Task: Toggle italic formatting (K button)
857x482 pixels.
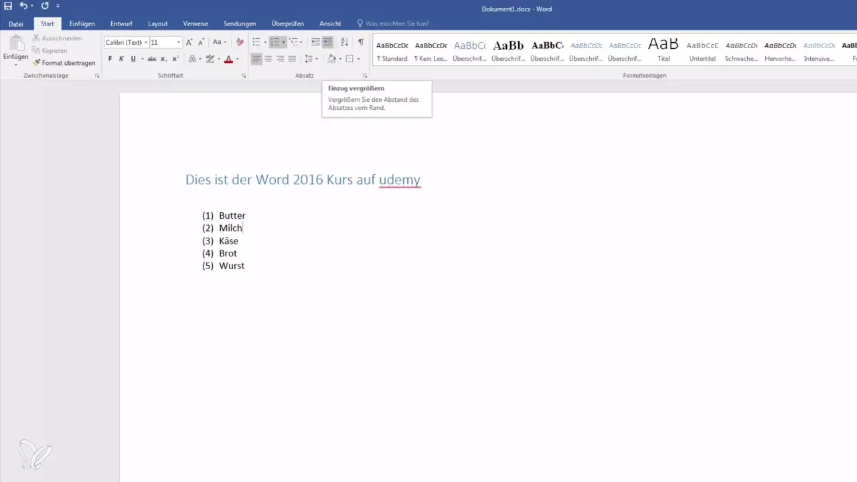Action: tap(121, 59)
